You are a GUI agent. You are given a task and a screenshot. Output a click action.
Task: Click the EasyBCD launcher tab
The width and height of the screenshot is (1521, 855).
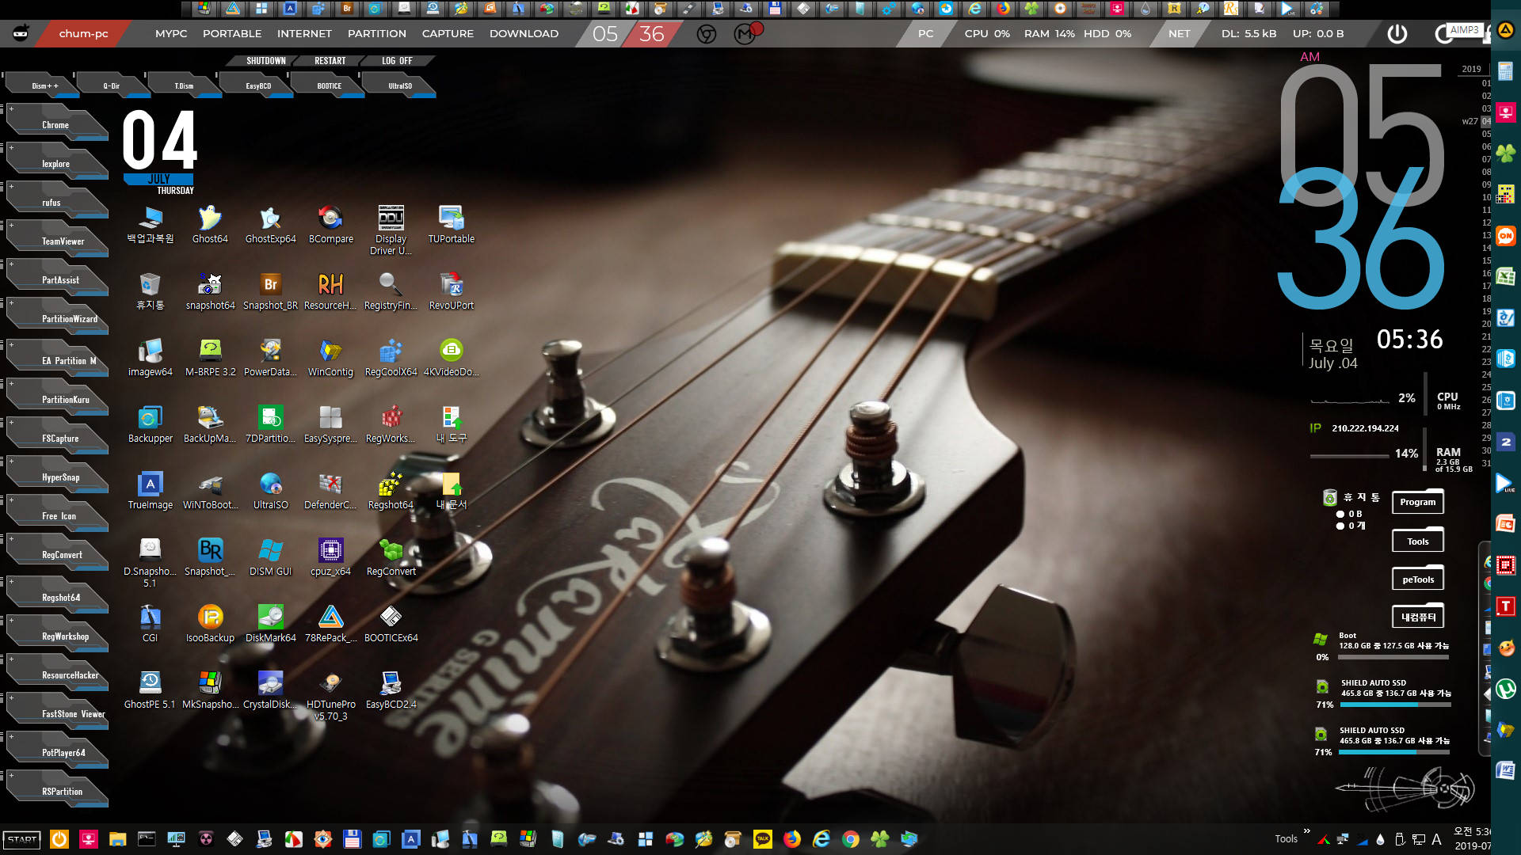tap(258, 85)
